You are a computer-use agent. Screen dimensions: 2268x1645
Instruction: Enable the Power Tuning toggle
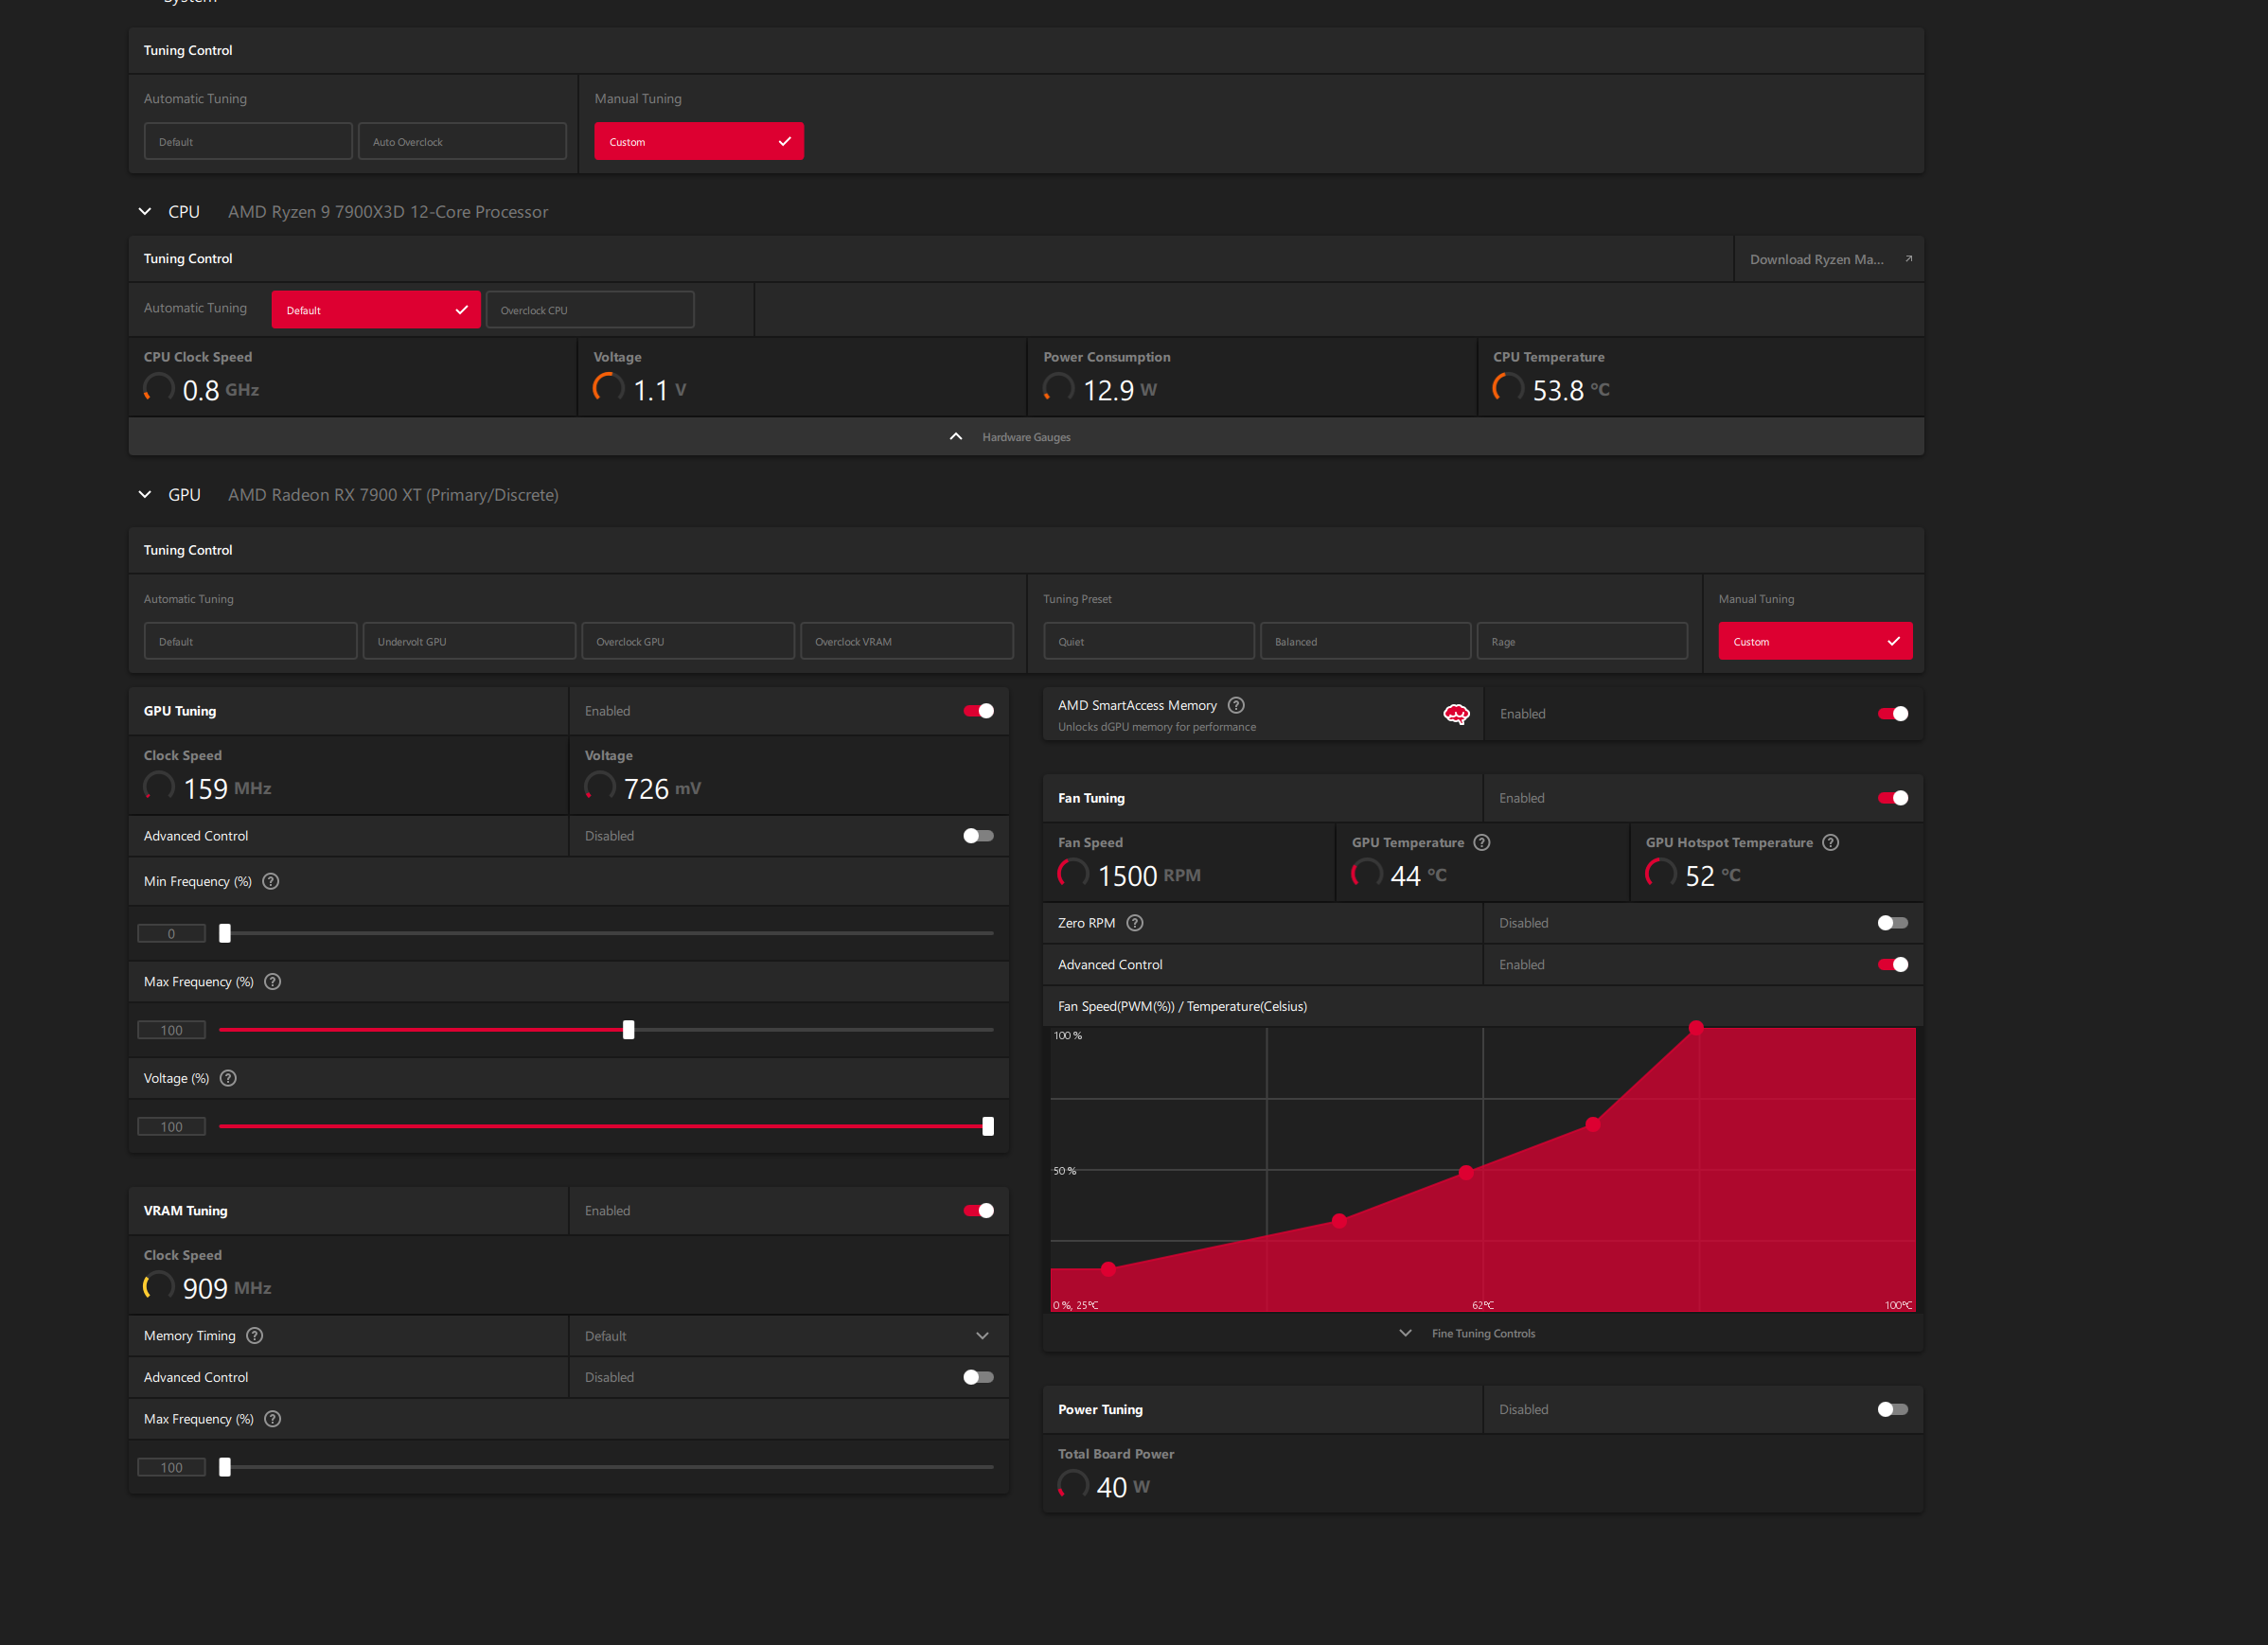1892,1409
